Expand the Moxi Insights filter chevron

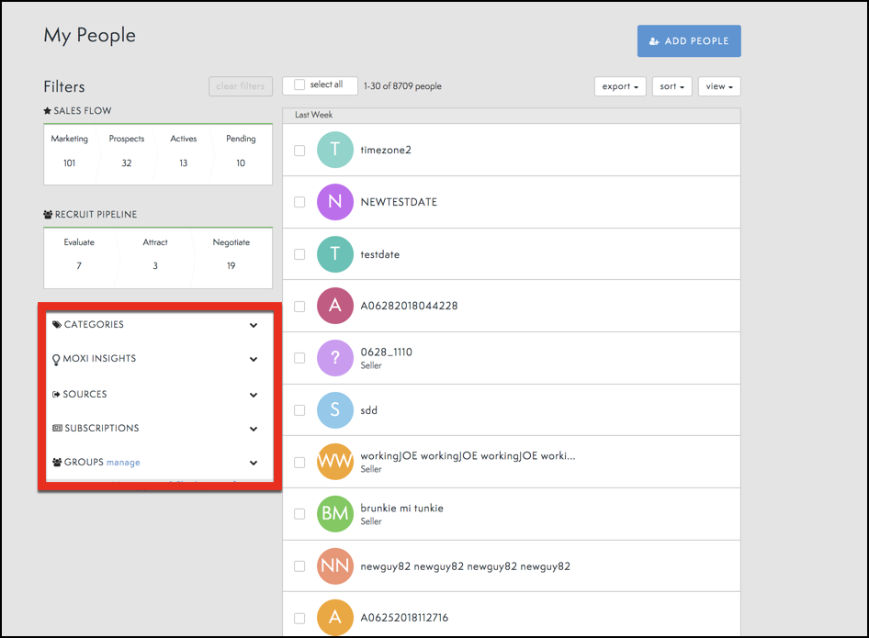coord(254,359)
